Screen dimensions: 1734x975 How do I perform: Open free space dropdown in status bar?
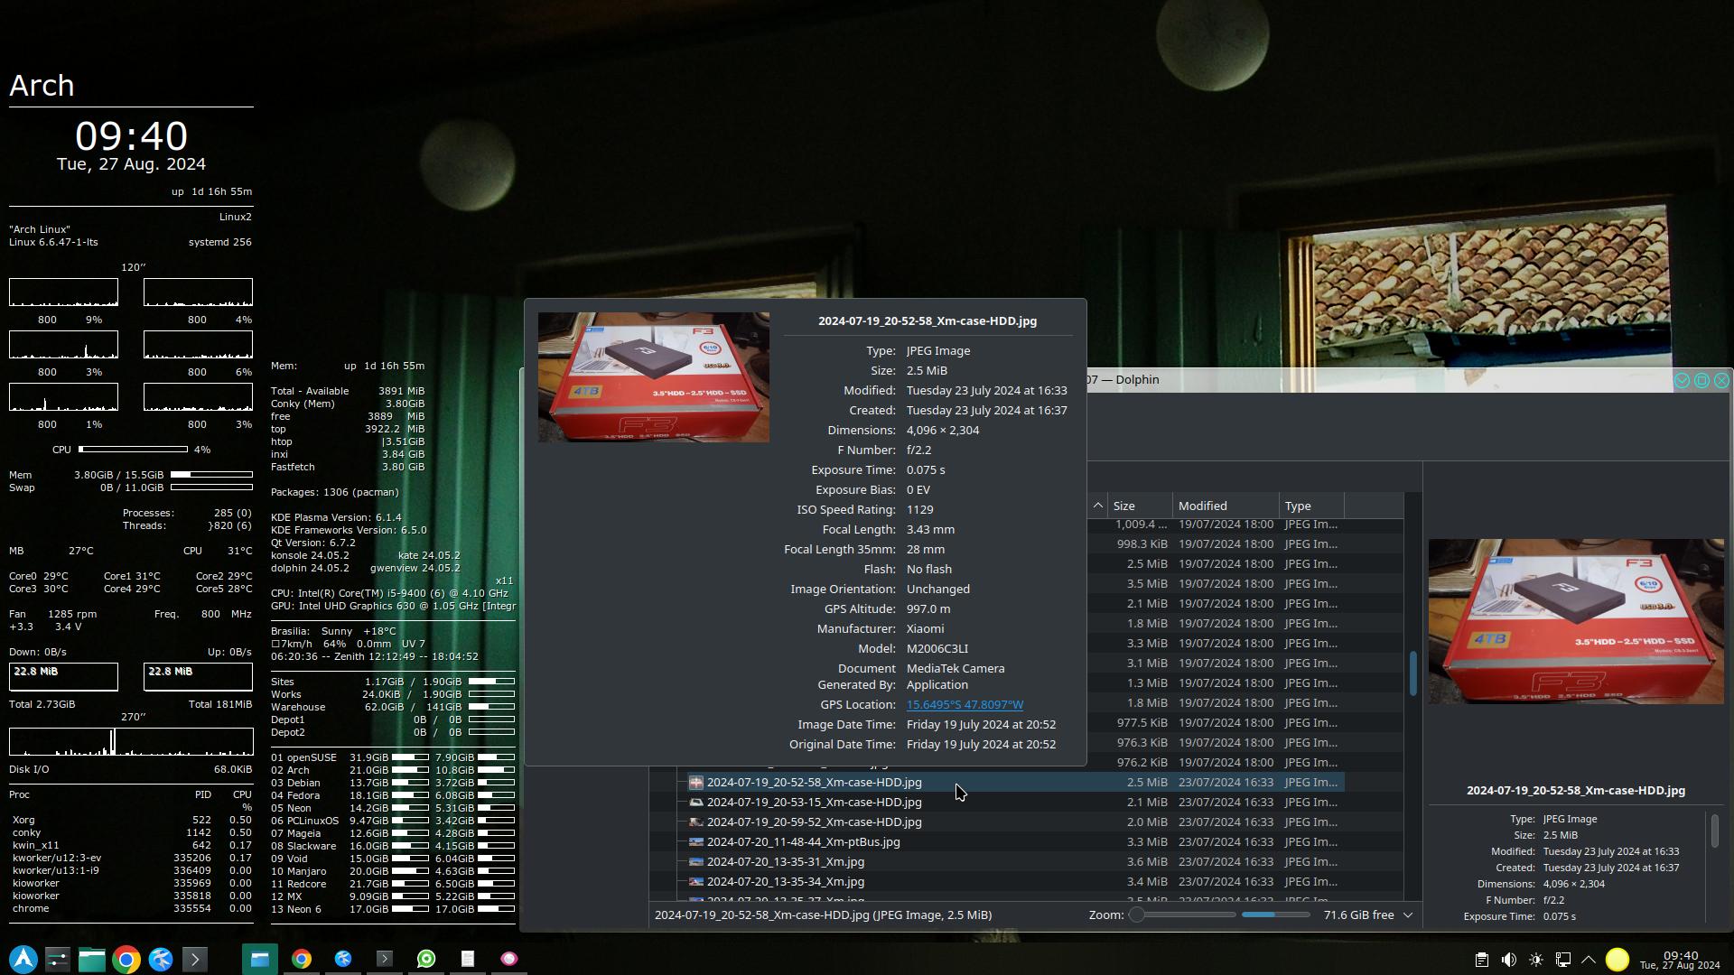click(1407, 915)
